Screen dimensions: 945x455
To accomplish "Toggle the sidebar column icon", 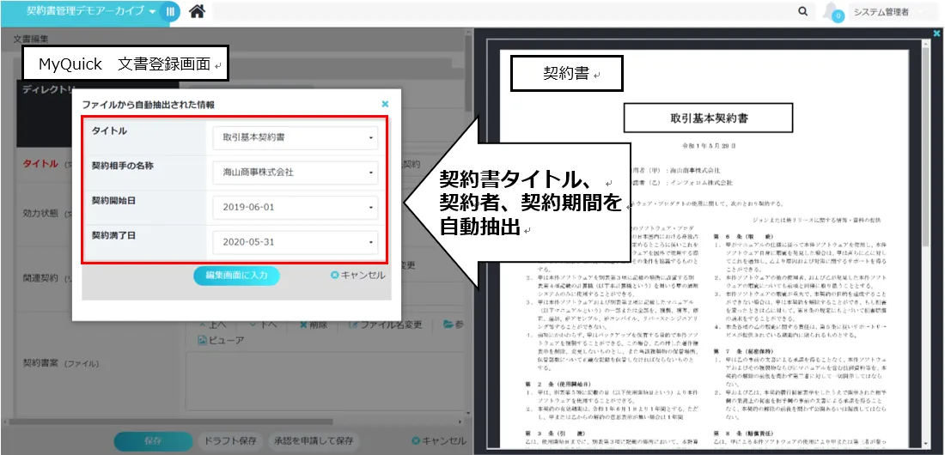I will [x=171, y=11].
